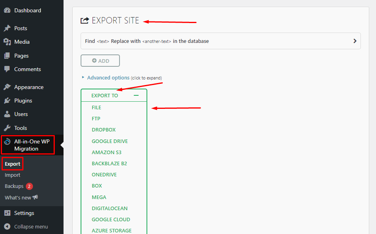
Task: Open the Tools menu
Action: click(21, 128)
